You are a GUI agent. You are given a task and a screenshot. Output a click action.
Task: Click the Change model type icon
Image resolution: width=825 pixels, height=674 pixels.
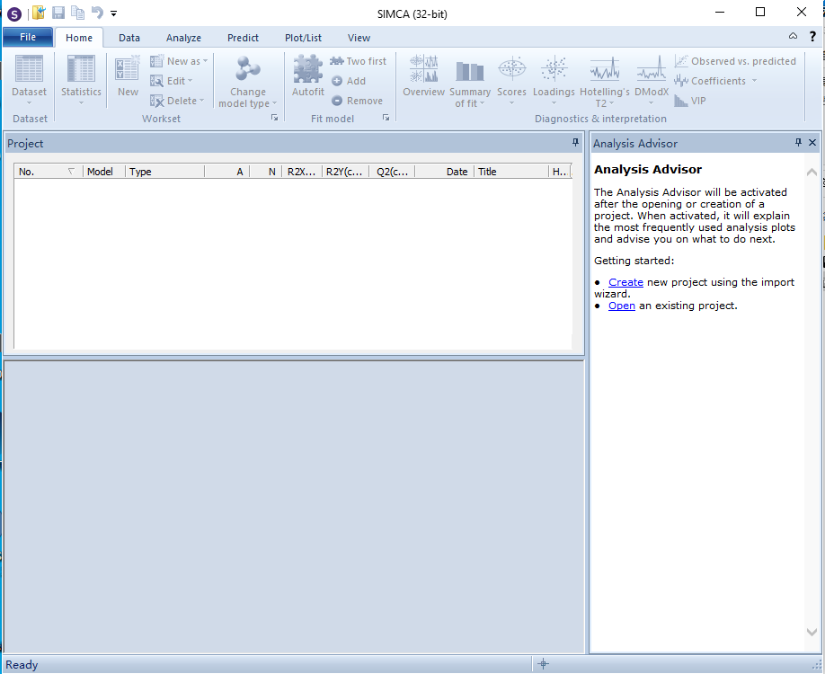pos(248,69)
